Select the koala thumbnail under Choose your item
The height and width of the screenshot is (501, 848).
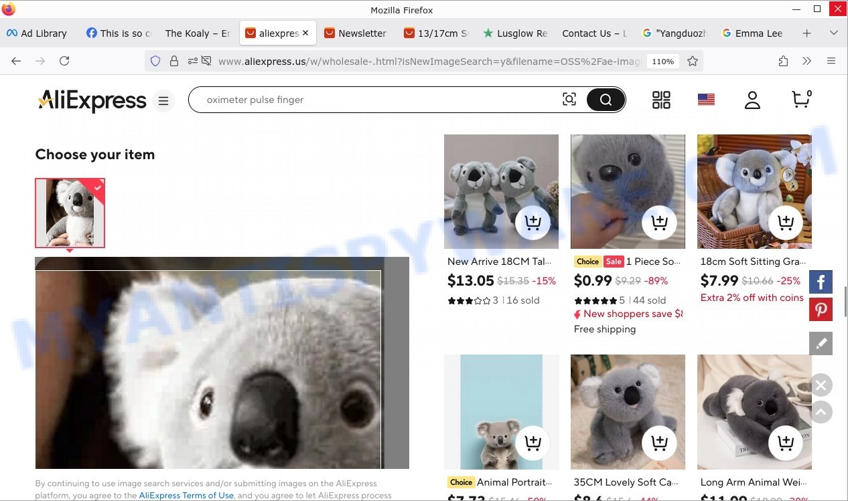pos(70,213)
